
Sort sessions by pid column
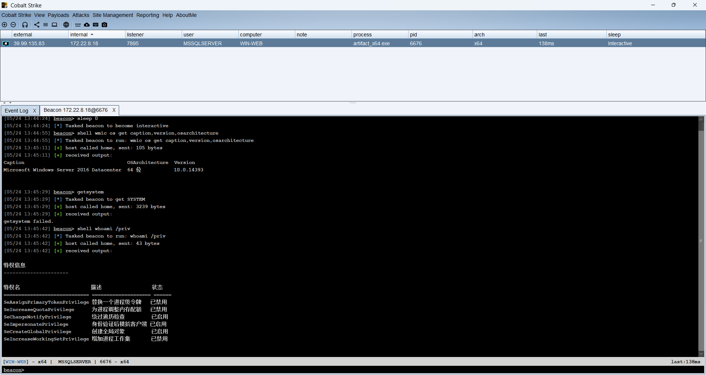point(441,35)
